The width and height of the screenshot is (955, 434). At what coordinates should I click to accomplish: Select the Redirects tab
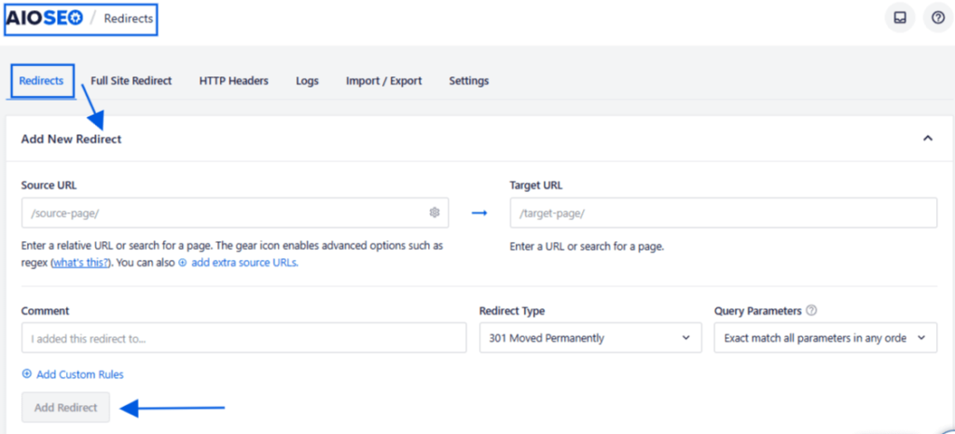point(41,81)
